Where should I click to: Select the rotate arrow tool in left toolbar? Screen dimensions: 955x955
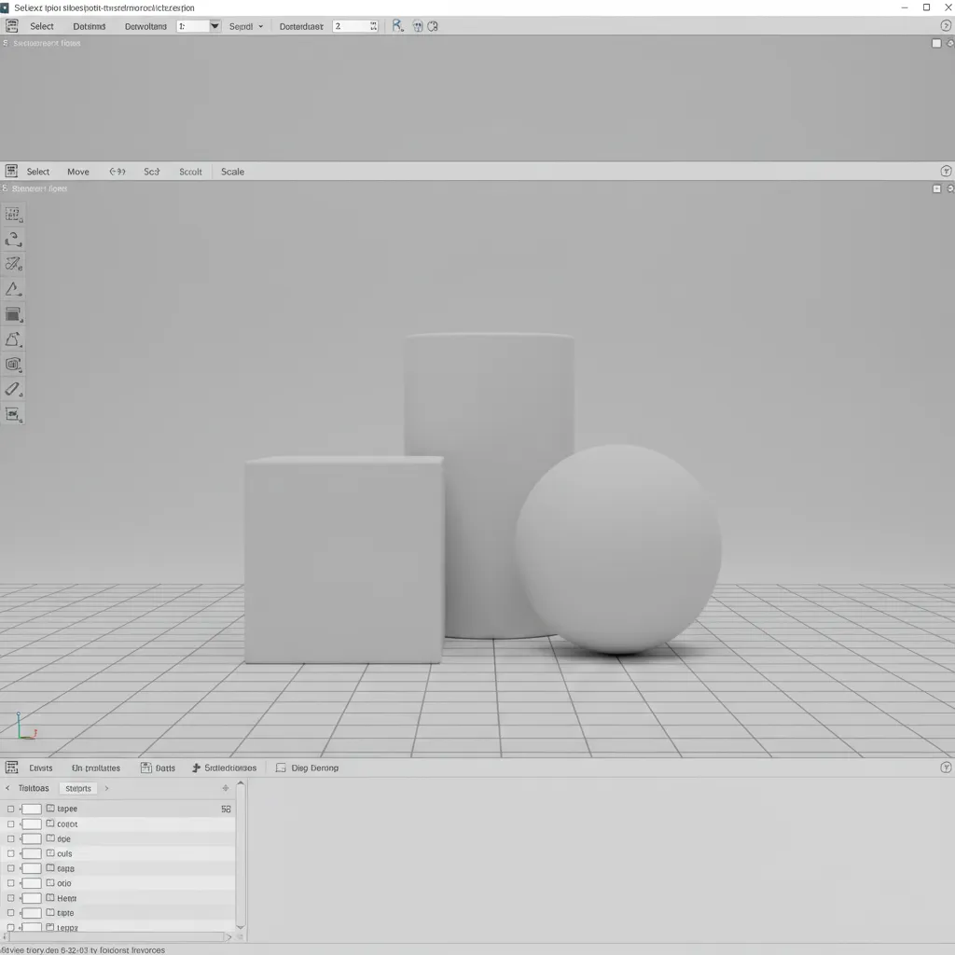[13, 240]
